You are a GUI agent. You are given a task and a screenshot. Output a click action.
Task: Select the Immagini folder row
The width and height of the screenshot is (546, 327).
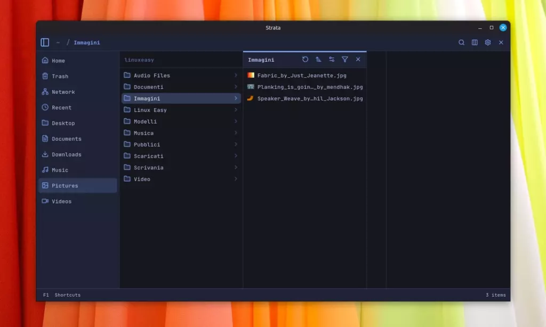click(x=181, y=99)
